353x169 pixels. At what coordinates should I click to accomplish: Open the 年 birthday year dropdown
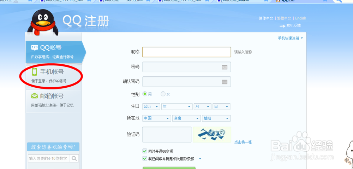[x=177, y=106]
